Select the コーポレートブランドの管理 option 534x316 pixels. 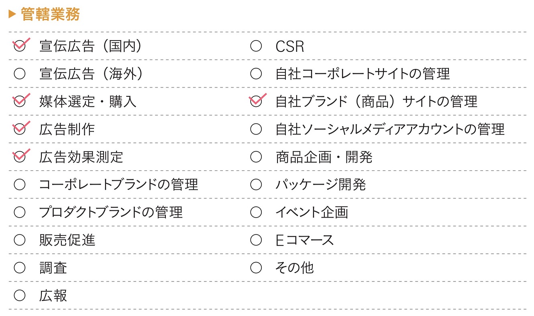pos(19,185)
